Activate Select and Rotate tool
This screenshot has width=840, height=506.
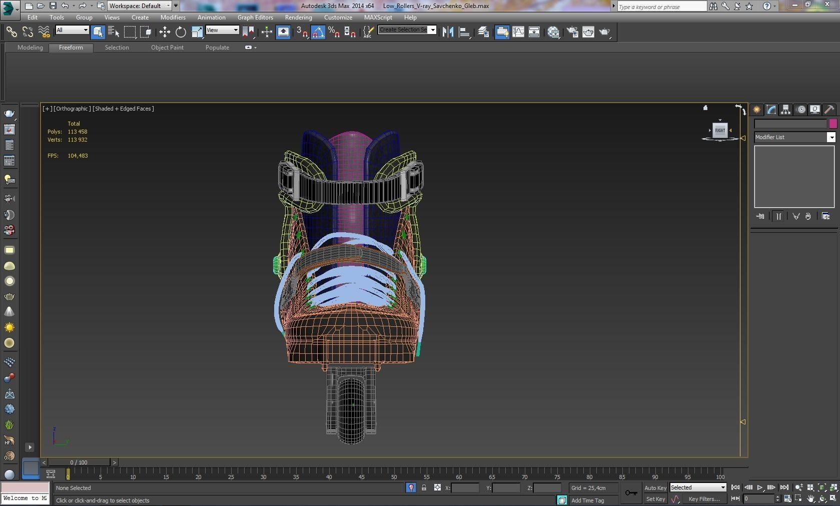181,32
